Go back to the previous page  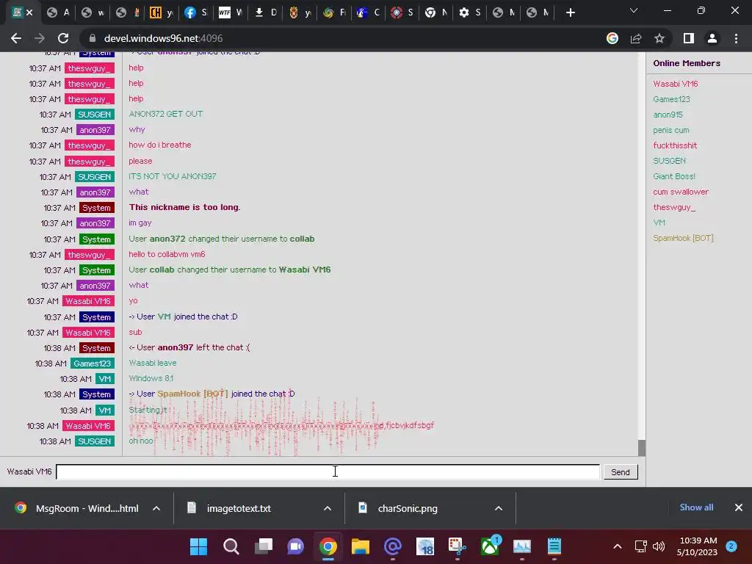16,38
